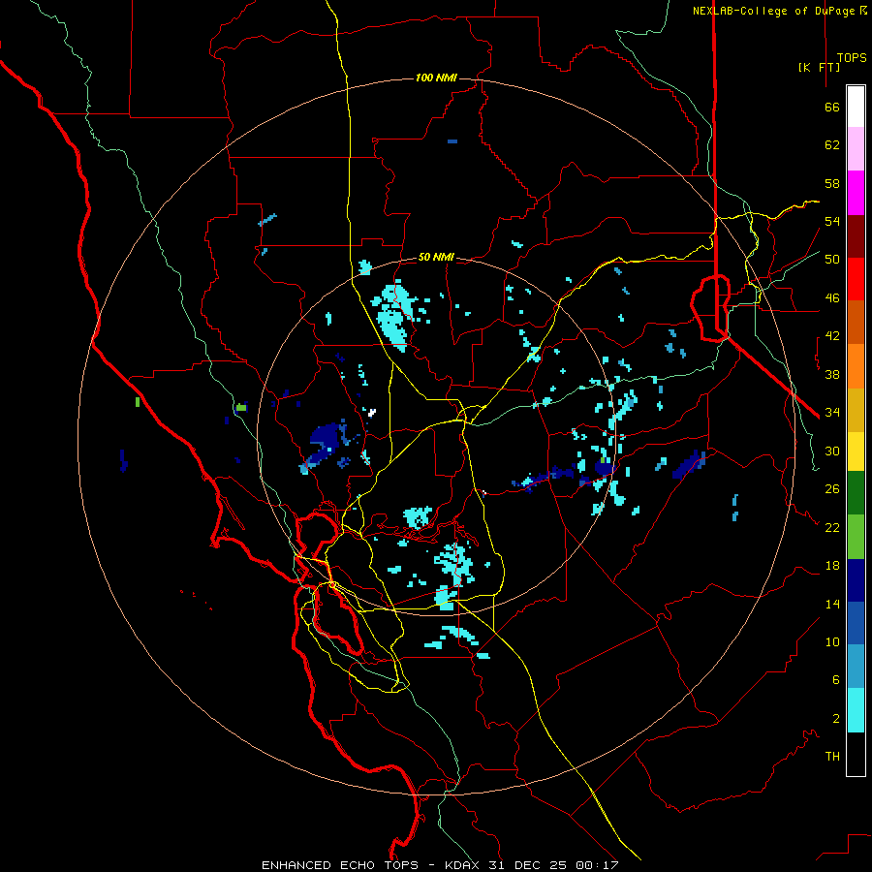
Task: Select the dark red (maroon) legend swatch
Action: (x=856, y=236)
